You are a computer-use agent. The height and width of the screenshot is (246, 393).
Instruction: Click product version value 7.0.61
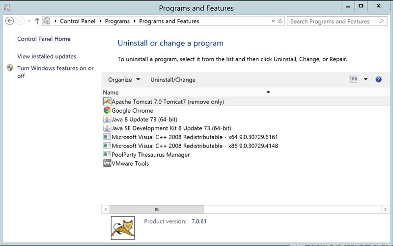tap(199, 221)
